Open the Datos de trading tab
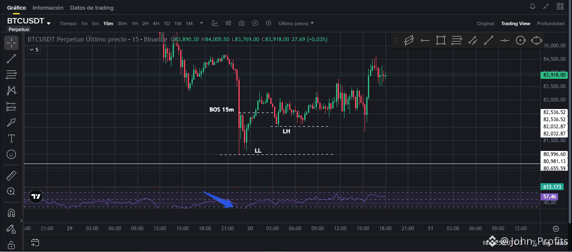Viewport: 572px width, 252px height. click(x=92, y=8)
